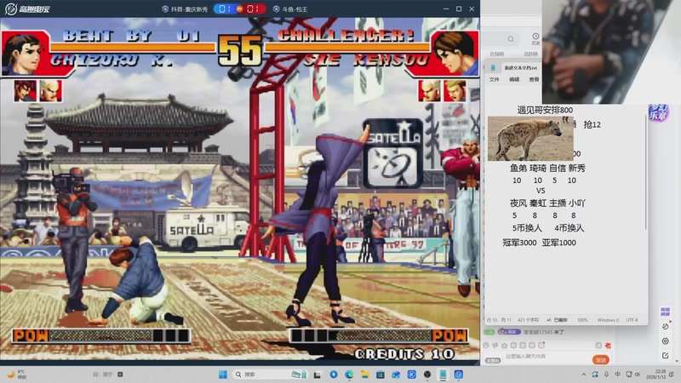Open the volume control in system tray
The width and height of the screenshot is (681, 383).
point(638,374)
